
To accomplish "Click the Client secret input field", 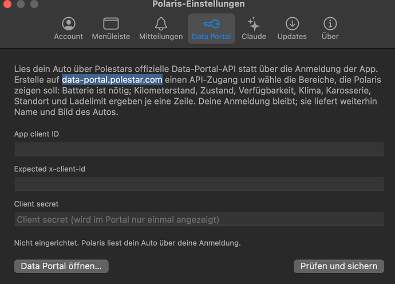I will tap(199, 219).
